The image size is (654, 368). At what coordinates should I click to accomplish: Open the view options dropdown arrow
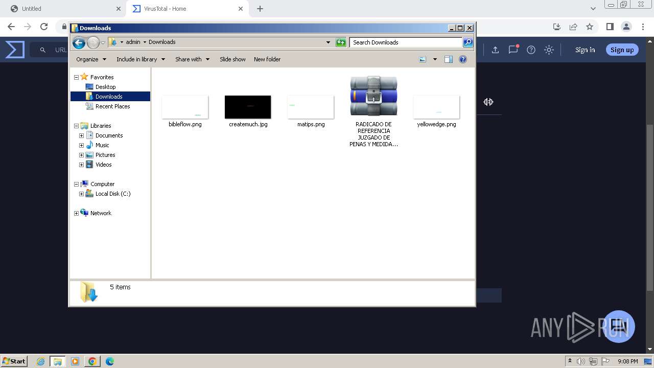coord(435,59)
